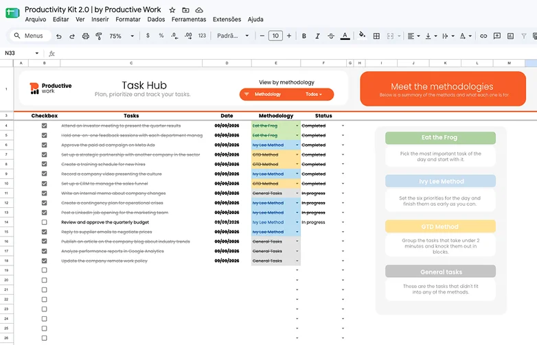The height and width of the screenshot is (345, 537).
Task: Uncheck the remote work policy checkbox
Action: coord(44,261)
